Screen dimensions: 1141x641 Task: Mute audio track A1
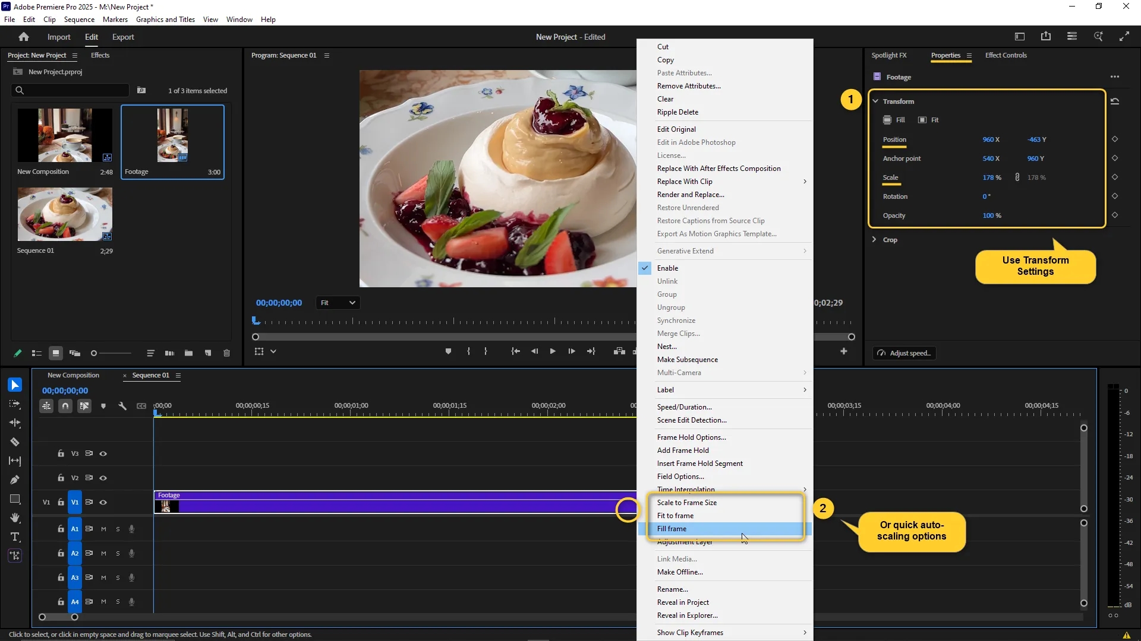(103, 529)
